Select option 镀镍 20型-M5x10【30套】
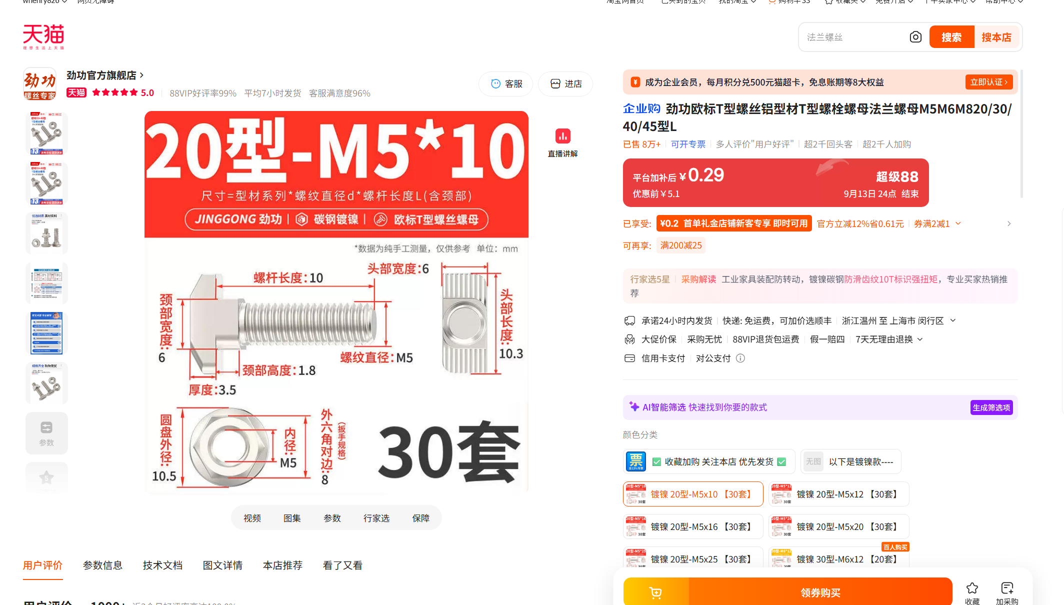Viewport: 1064px width, 605px height. click(693, 494)
